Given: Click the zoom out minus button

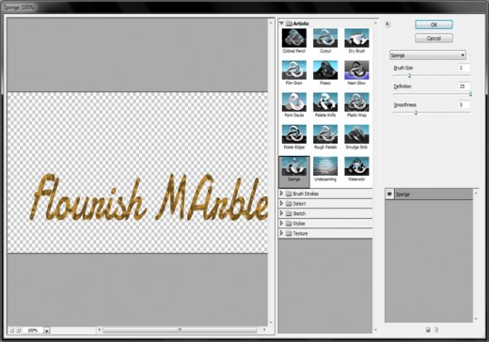Looking at the screenshot, I should coord(11,330).
